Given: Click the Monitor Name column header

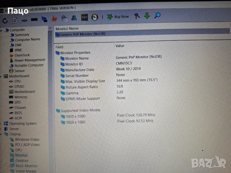Looking at the screenshot, I should click(x=67, y=29).
